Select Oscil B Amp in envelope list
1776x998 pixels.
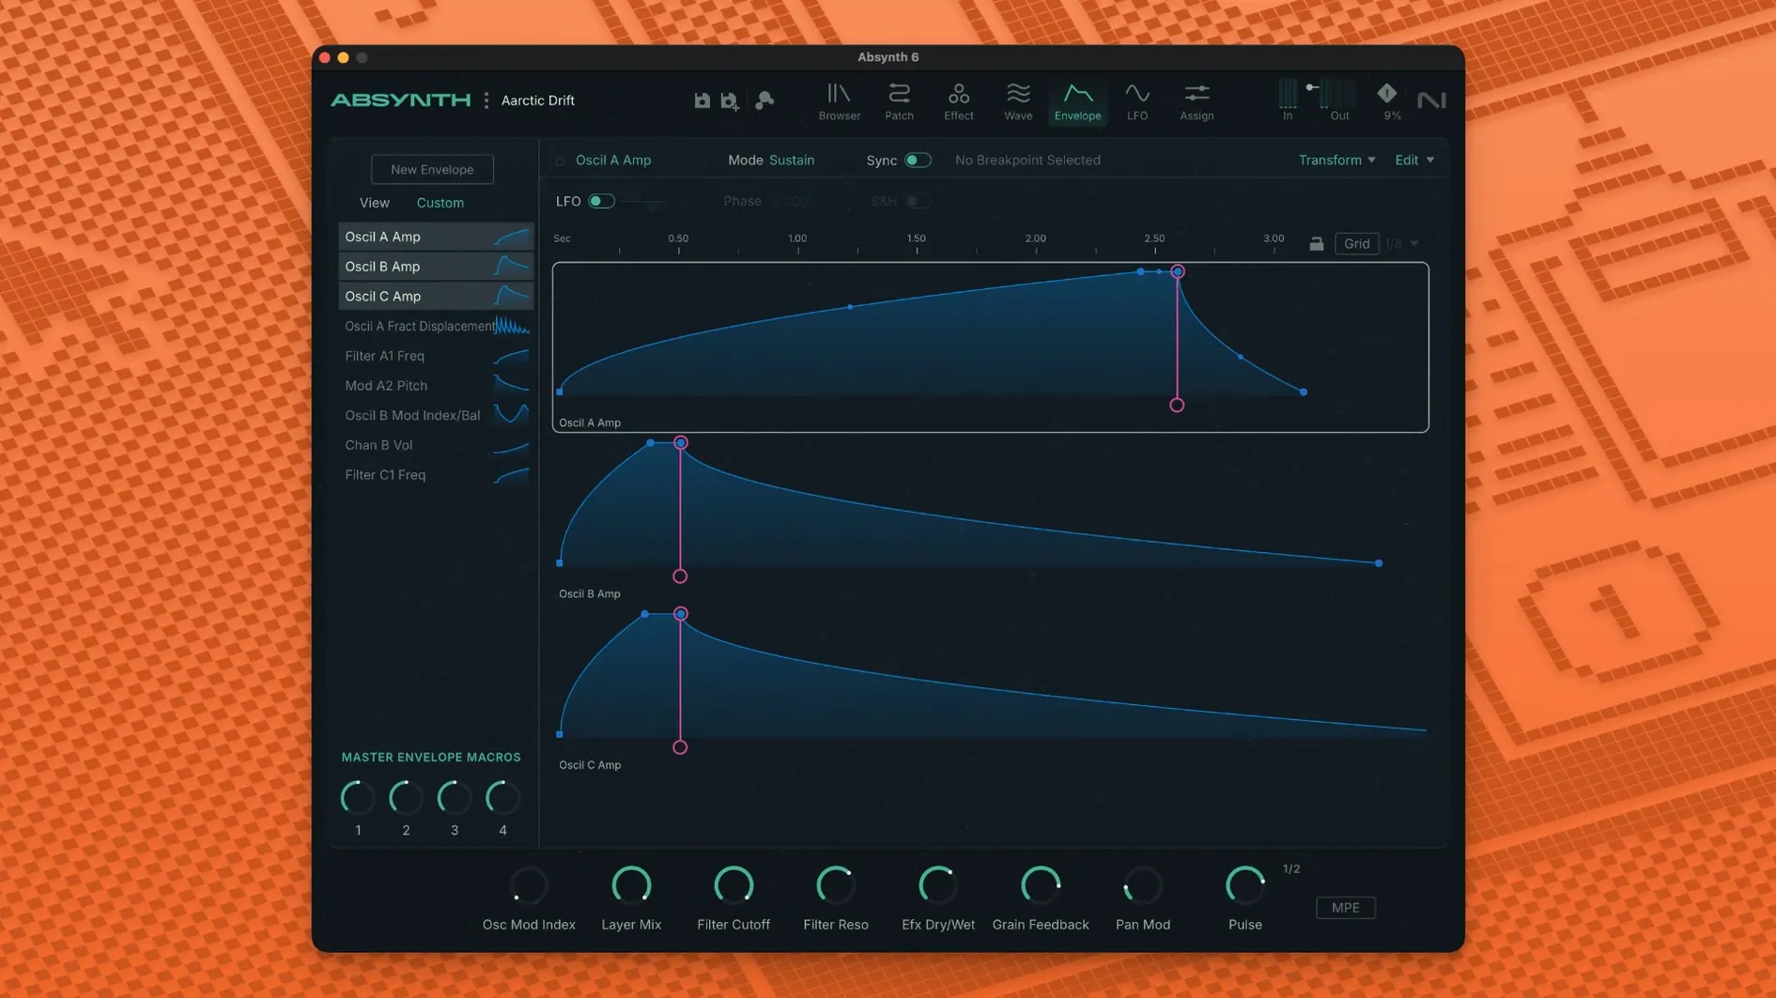436,267
